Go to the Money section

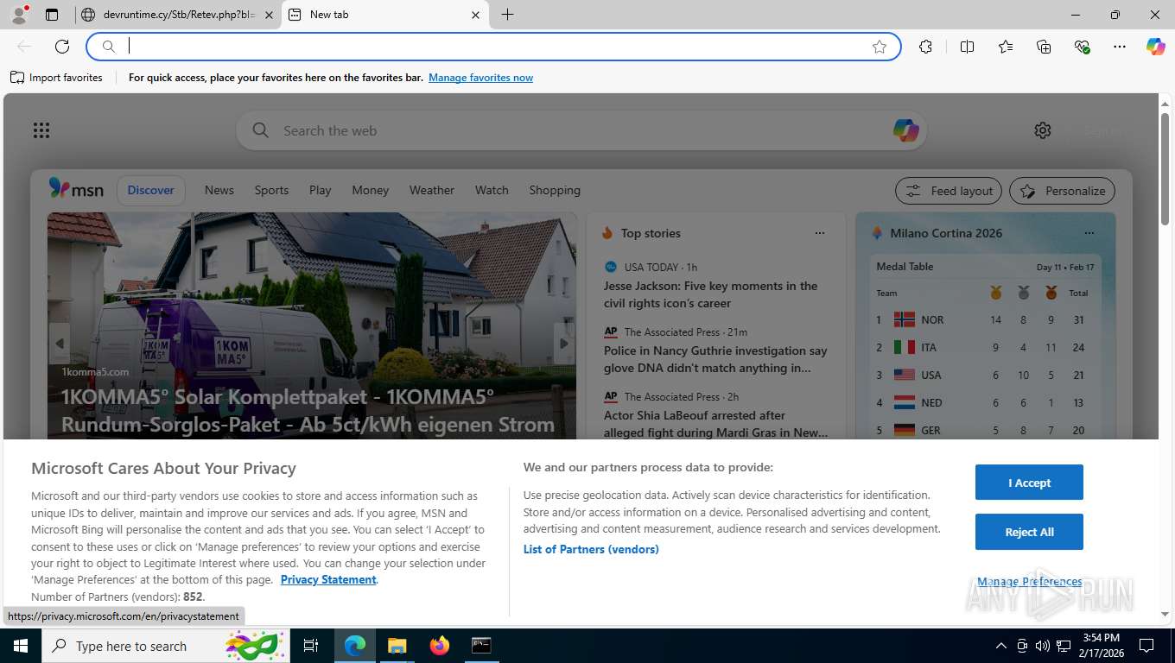coord(371,190)
